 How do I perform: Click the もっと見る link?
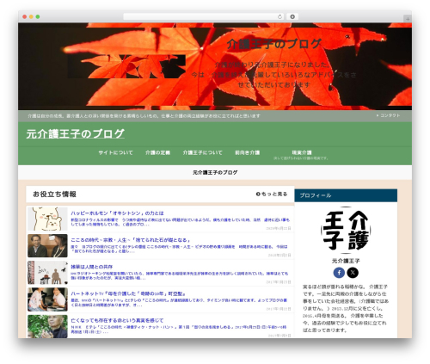[272, 194]
